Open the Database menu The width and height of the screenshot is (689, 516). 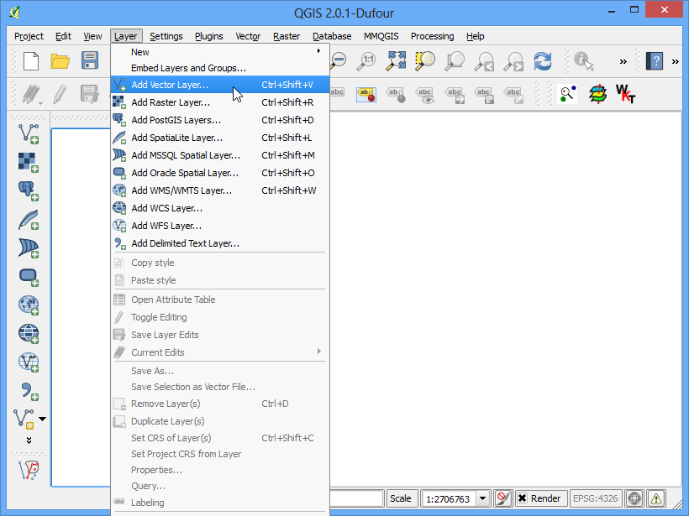[x=332, y=36]
